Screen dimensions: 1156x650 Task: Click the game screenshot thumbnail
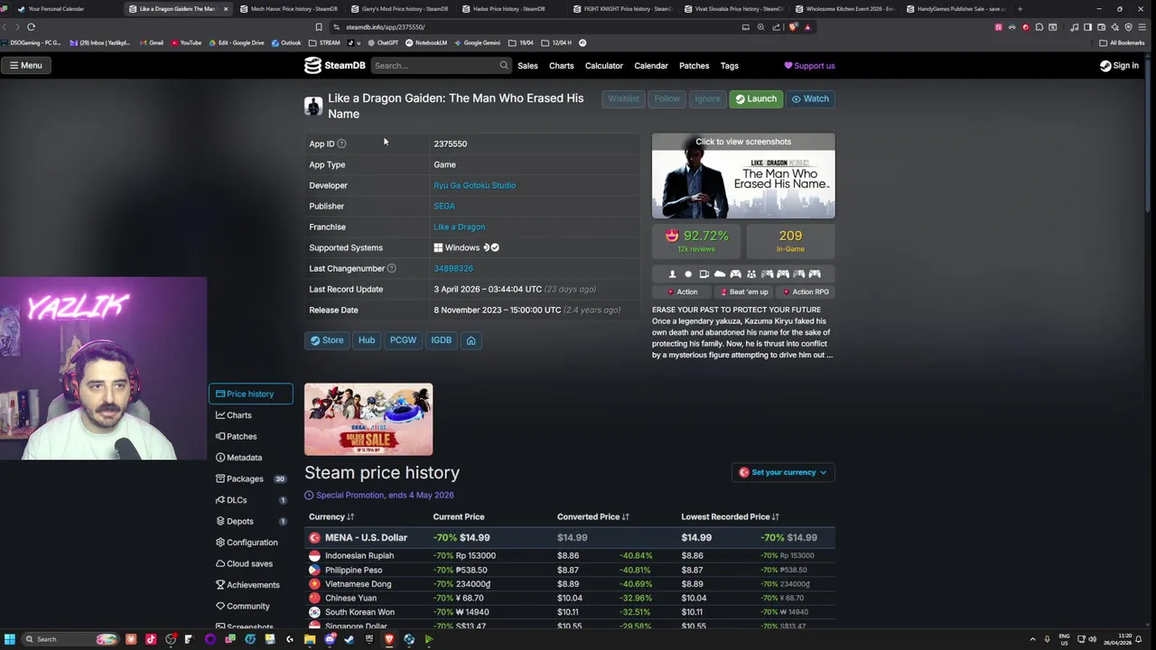(743, 176)
